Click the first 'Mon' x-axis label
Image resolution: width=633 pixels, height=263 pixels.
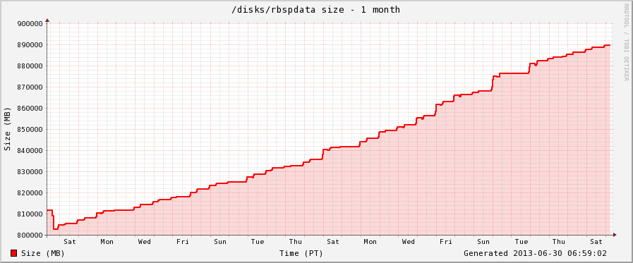(x=107, y=242)
